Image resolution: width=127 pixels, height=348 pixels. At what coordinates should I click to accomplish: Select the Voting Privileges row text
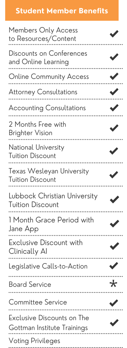tap(35, 341)
